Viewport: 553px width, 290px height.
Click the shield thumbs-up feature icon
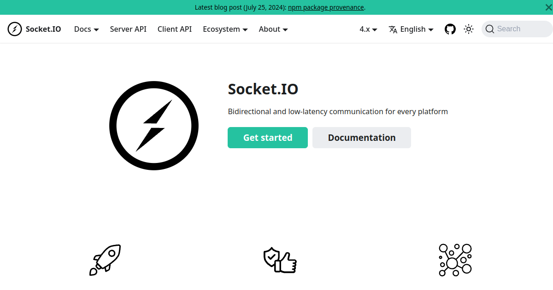click(x=280, y=260)
